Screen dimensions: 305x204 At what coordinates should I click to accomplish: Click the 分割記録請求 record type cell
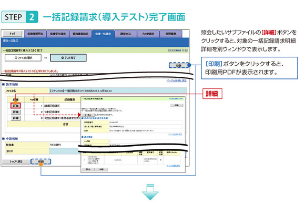tap(62, 112)
